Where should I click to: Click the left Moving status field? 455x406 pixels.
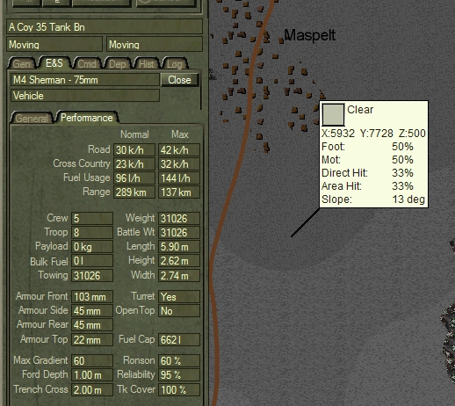tap(54, 44)
